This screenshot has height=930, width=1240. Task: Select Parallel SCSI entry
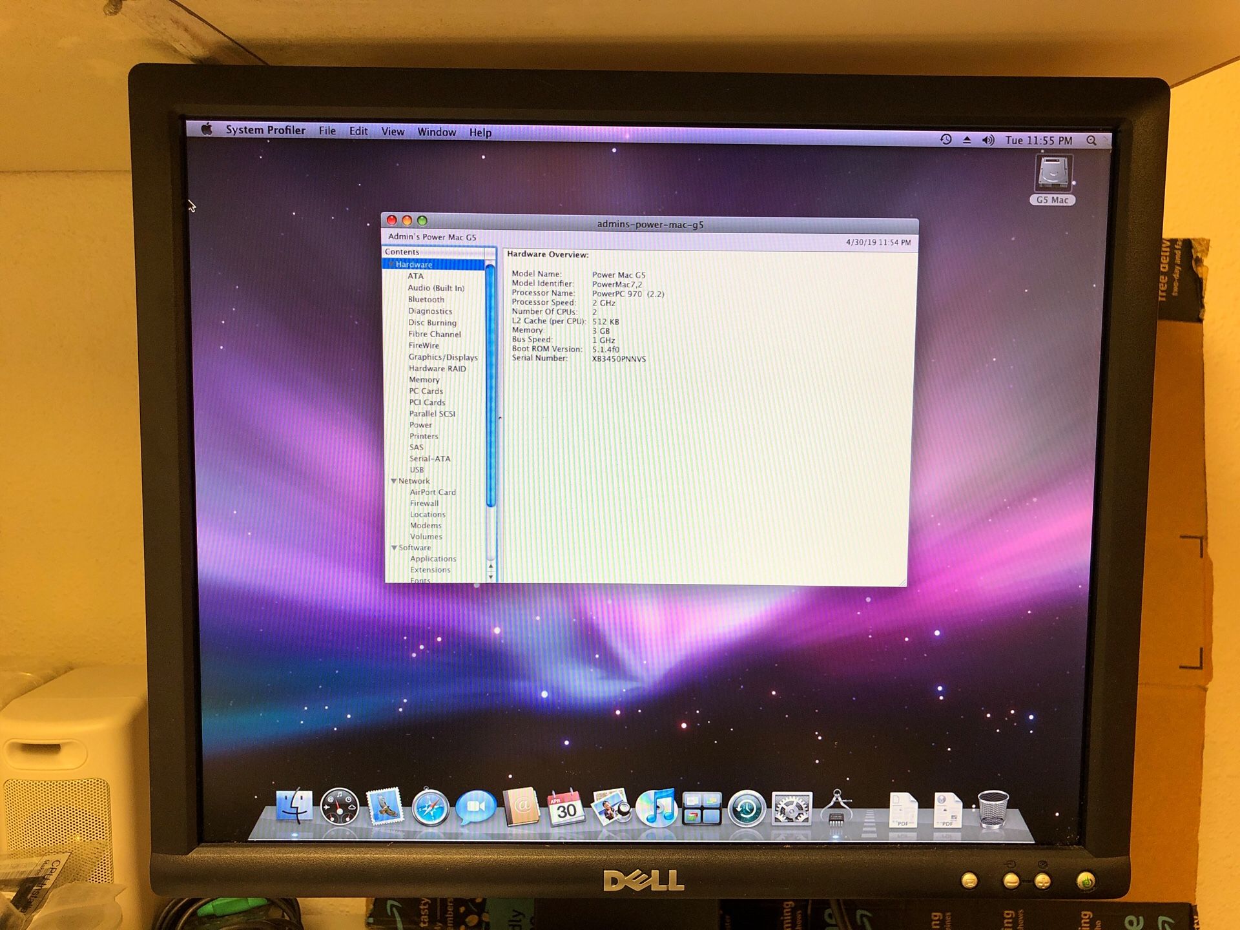point(432,413)
